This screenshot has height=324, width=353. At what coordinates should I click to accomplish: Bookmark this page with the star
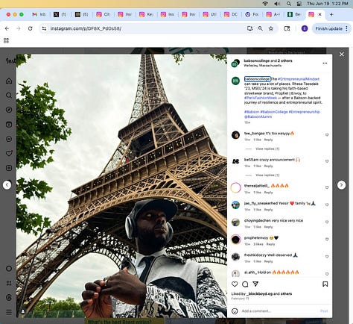tap(271, 28)
